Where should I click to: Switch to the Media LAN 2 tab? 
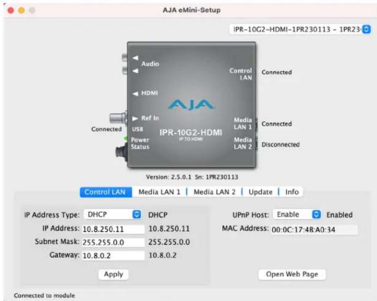click(x=215, y=192)
